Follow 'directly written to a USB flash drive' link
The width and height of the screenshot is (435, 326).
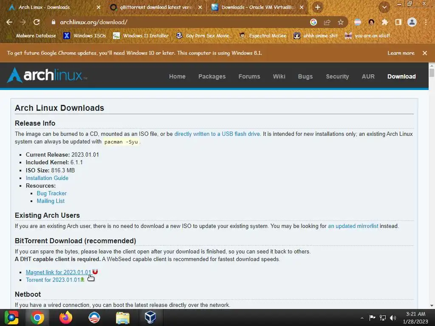click(x=217, y=134)
